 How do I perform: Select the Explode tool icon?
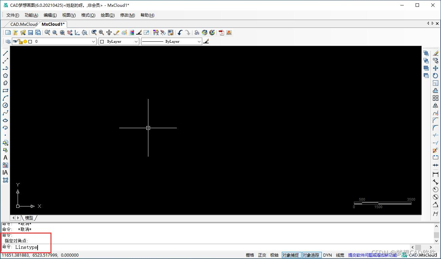(436, 150)
